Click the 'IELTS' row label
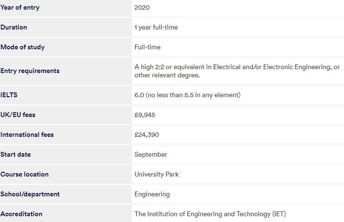The height and width of the screenshot is (222, 344). [x=9, y=95]
